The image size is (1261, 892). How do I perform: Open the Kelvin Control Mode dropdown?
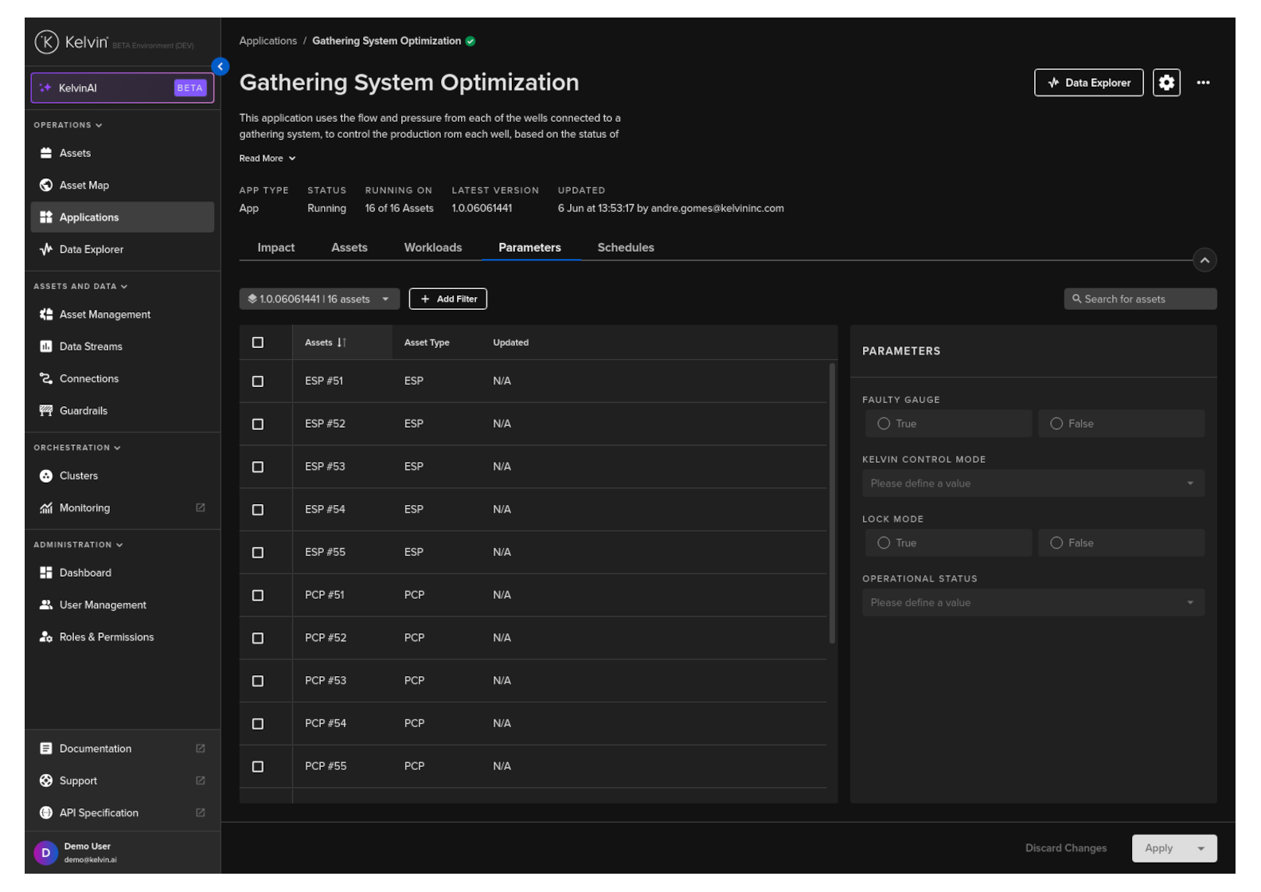[x=1033, y=483]
